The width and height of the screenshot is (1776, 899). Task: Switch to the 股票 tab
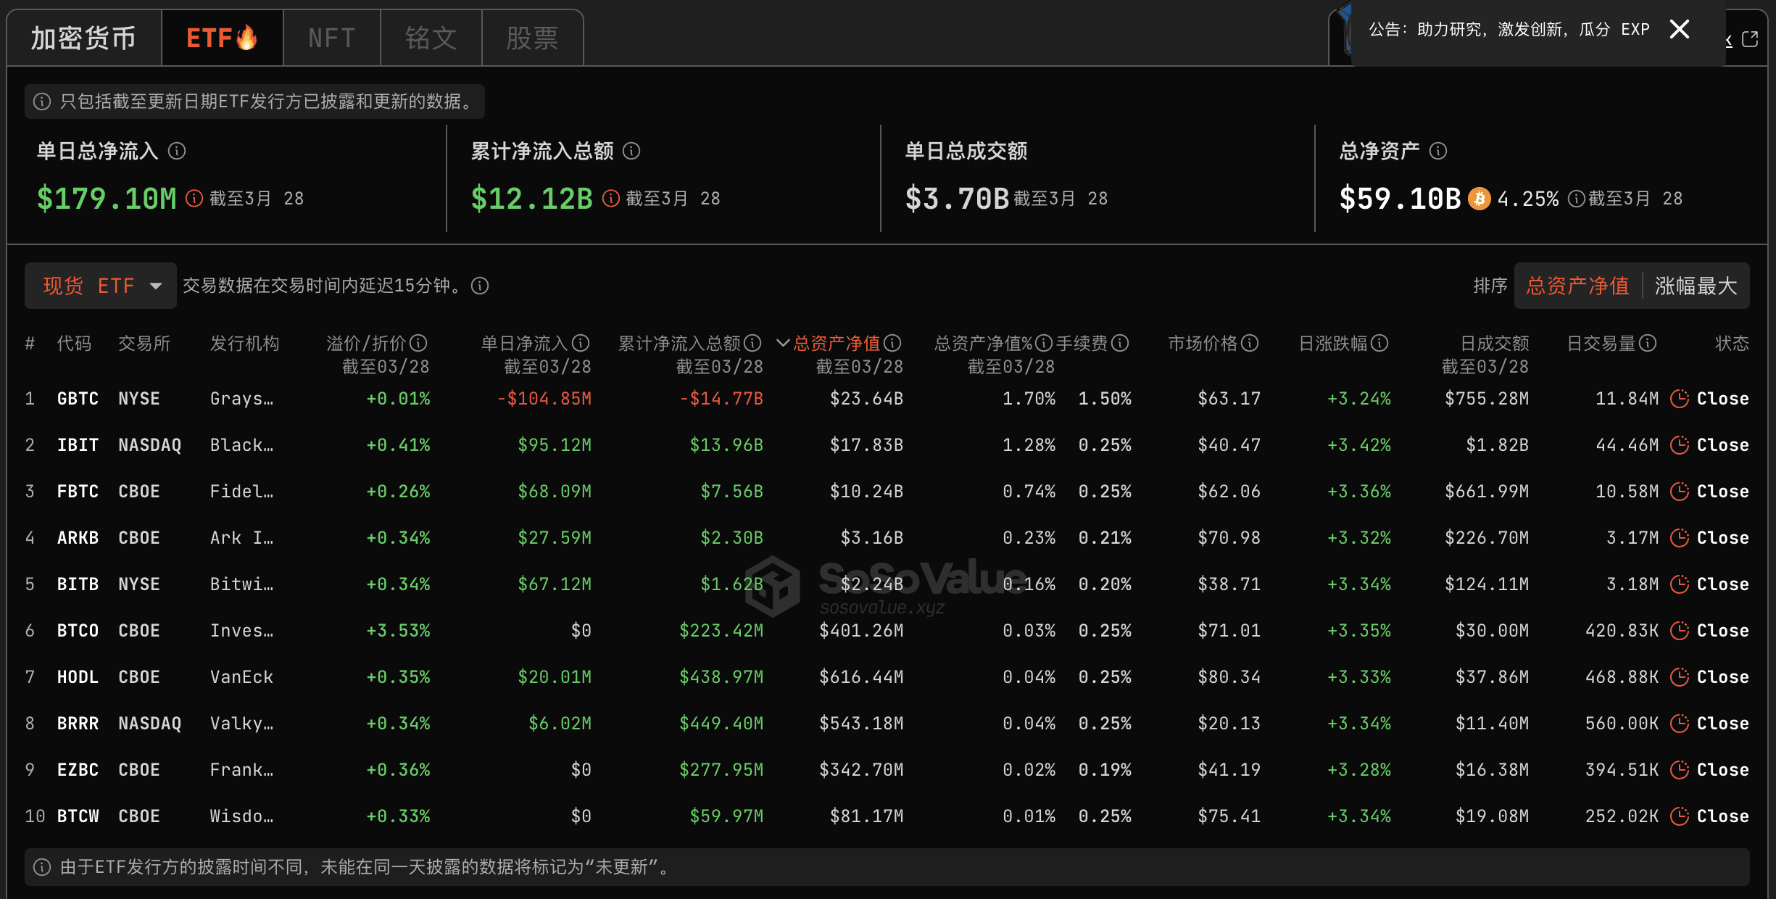coord(532,37)
